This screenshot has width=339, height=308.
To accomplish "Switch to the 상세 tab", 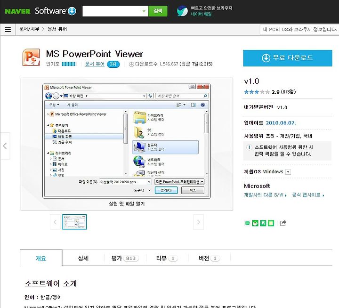I will click(83, 258).
